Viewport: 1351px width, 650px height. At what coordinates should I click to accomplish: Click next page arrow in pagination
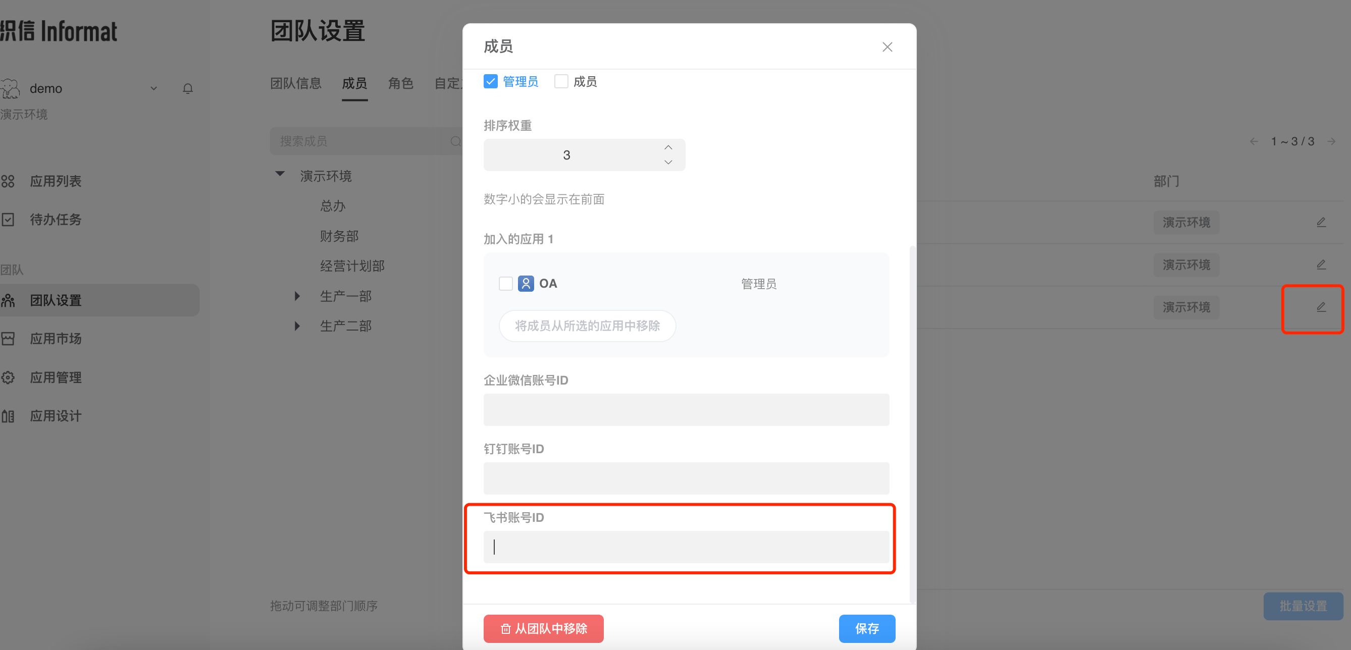point(1331,141)
